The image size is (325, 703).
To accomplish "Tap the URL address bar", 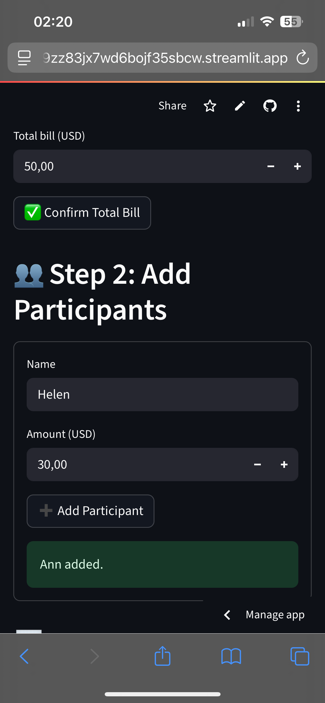I will 165,58.
